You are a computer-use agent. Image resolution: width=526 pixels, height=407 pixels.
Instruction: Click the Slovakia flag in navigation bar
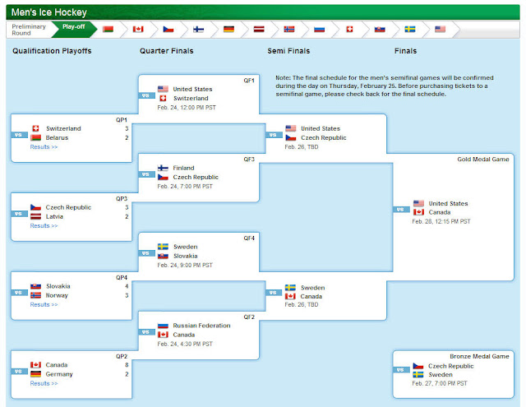(380, 29)
